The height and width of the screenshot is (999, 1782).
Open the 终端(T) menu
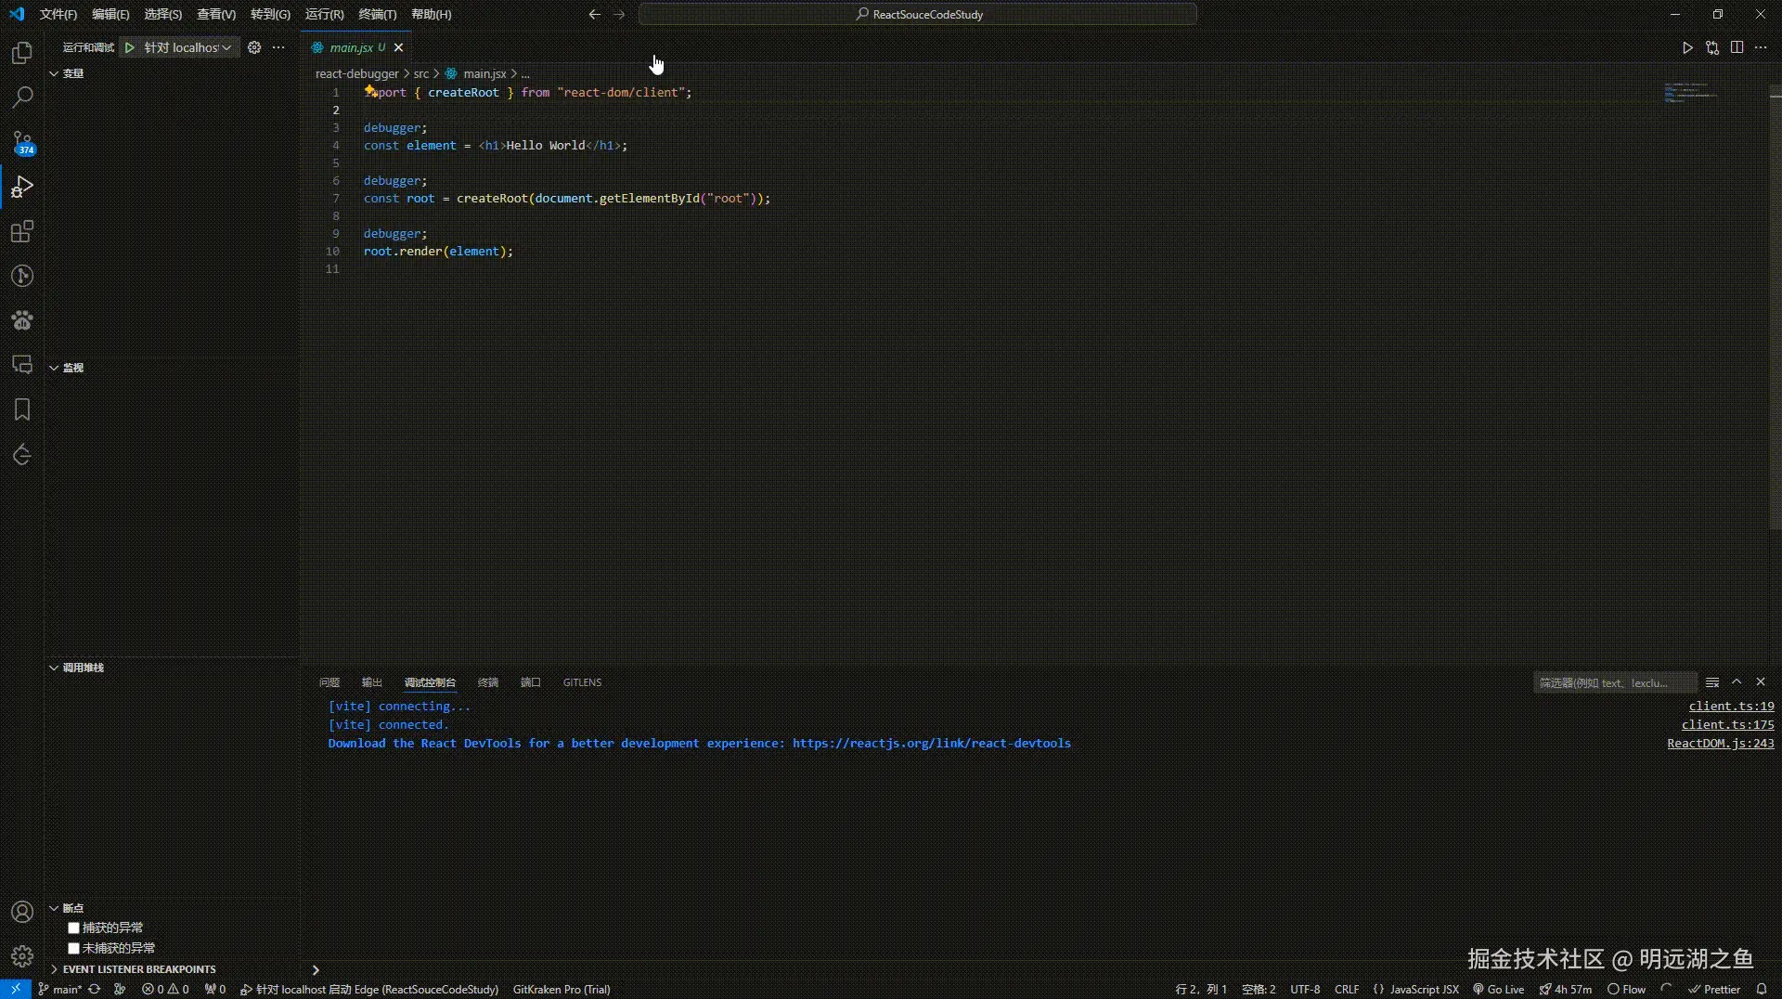[x=376, y=14]
